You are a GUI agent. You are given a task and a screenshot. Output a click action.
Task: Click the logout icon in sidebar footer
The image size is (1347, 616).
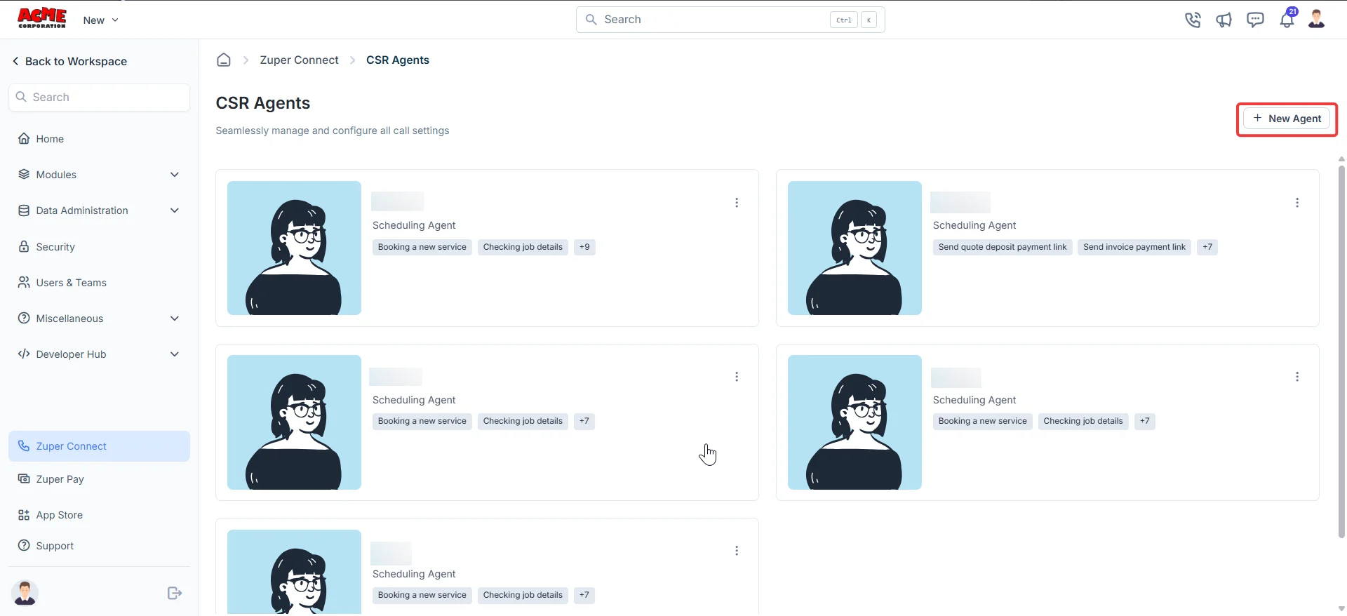(x=175, y=594)
